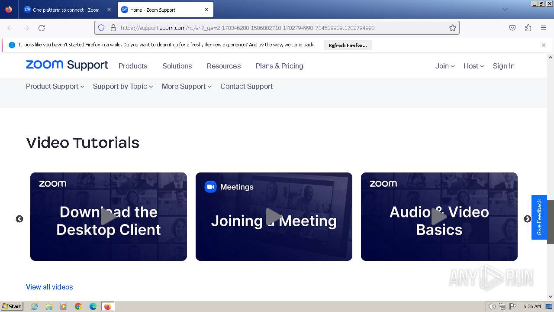The width and height of the screenshot is (554, 312).
Task: Open the Extensions puzzle icon
Action: click(528, 28)
